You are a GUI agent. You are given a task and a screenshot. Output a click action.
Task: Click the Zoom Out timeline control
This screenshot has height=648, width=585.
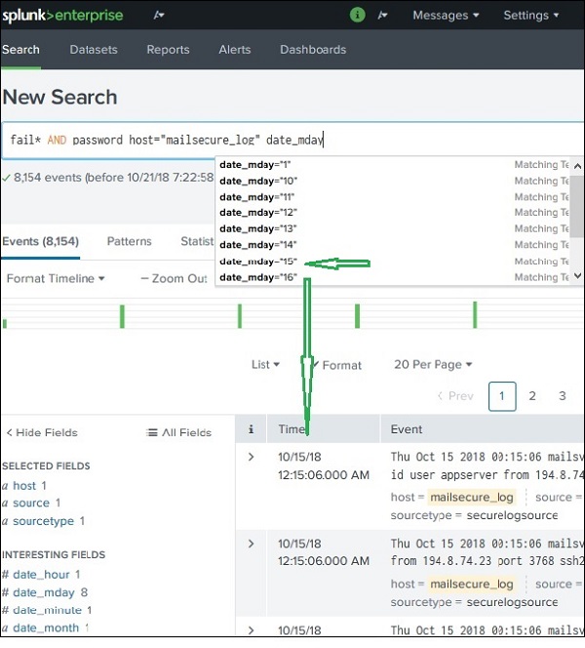(x=174, y=278)
